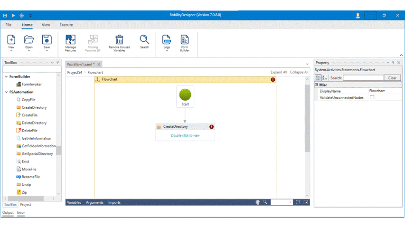Switch to the Project panel tab

coord(26,205)
